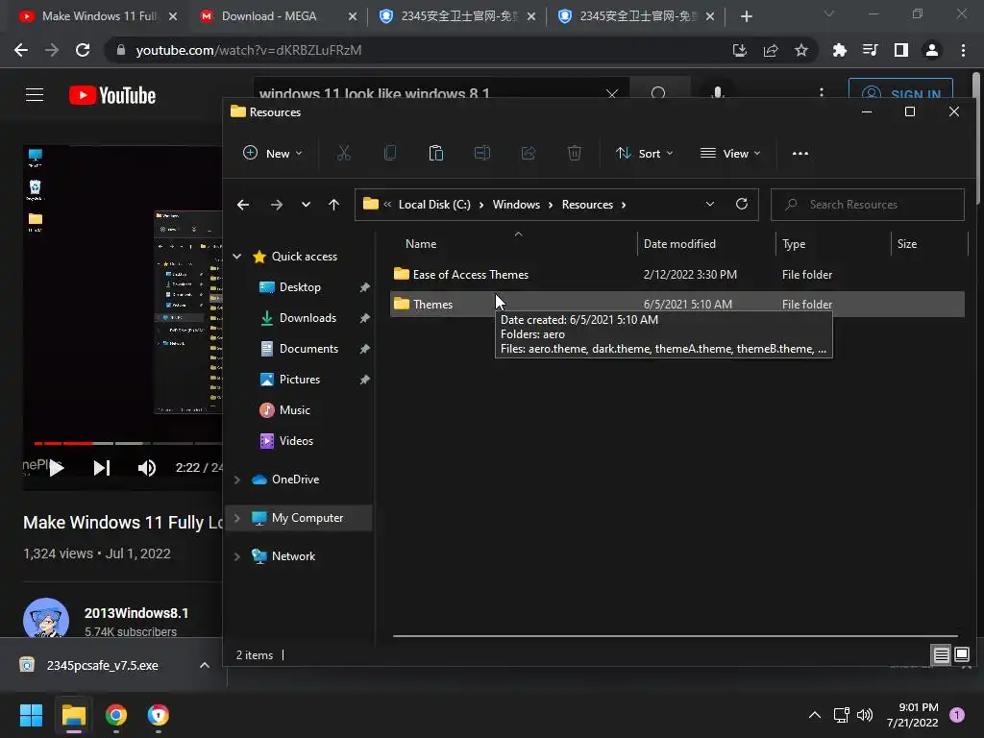
Task: Switch to large icons view layout icon
Action: pos(962,655)
